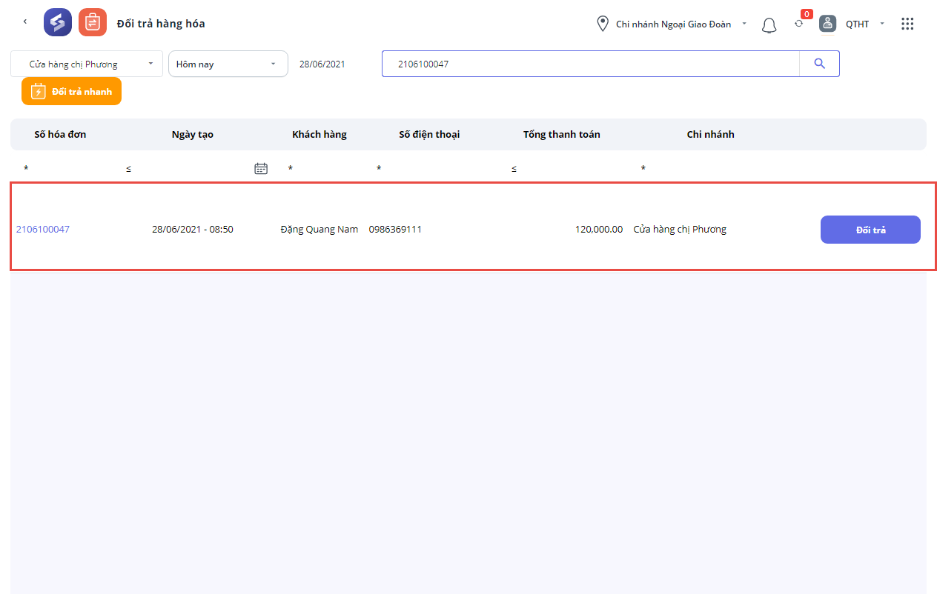Click the Khách hàng column header
The height and width of the screenshot is (594, 937).
coord(319,134)
